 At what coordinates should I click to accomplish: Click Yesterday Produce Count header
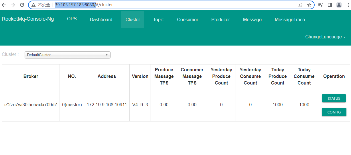click(221, 76)
